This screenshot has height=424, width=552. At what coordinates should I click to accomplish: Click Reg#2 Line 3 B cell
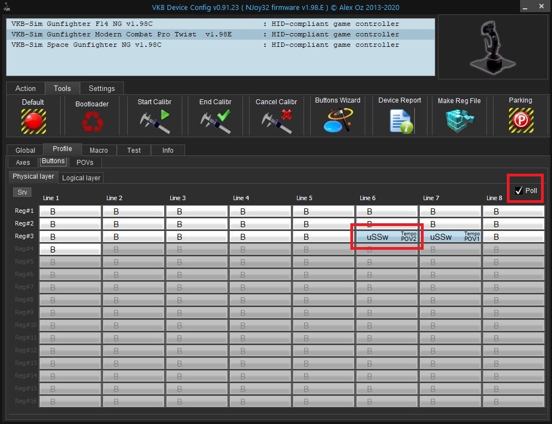coord(197,224)
